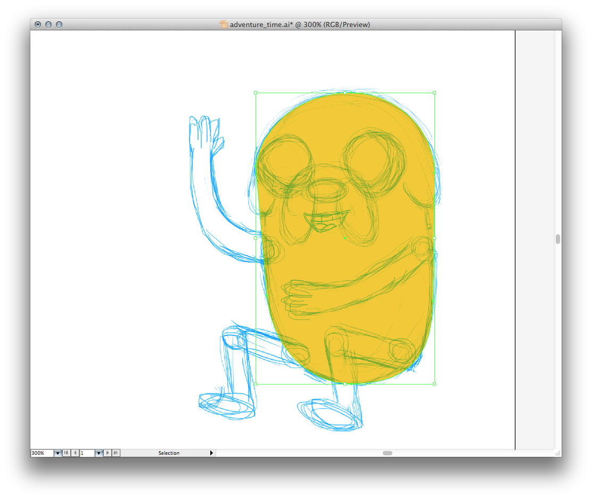Click the horizontal scrollbar thumb
The width and height of the screenshot is (592, 499).
(388, 453)
